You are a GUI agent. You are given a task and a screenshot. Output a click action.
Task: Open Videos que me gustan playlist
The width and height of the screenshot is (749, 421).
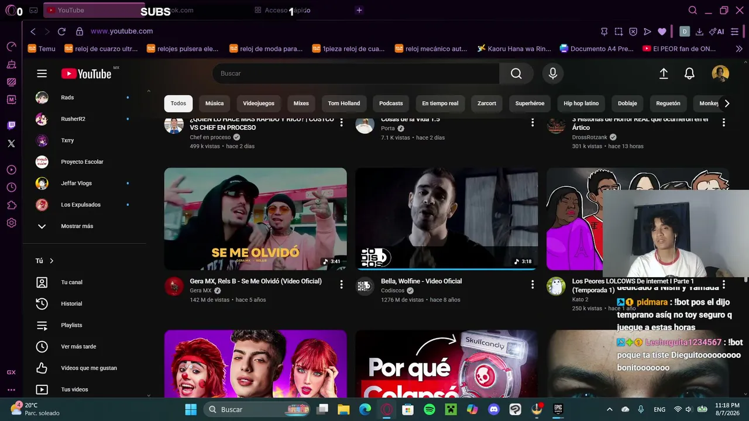tap(84, 368)
